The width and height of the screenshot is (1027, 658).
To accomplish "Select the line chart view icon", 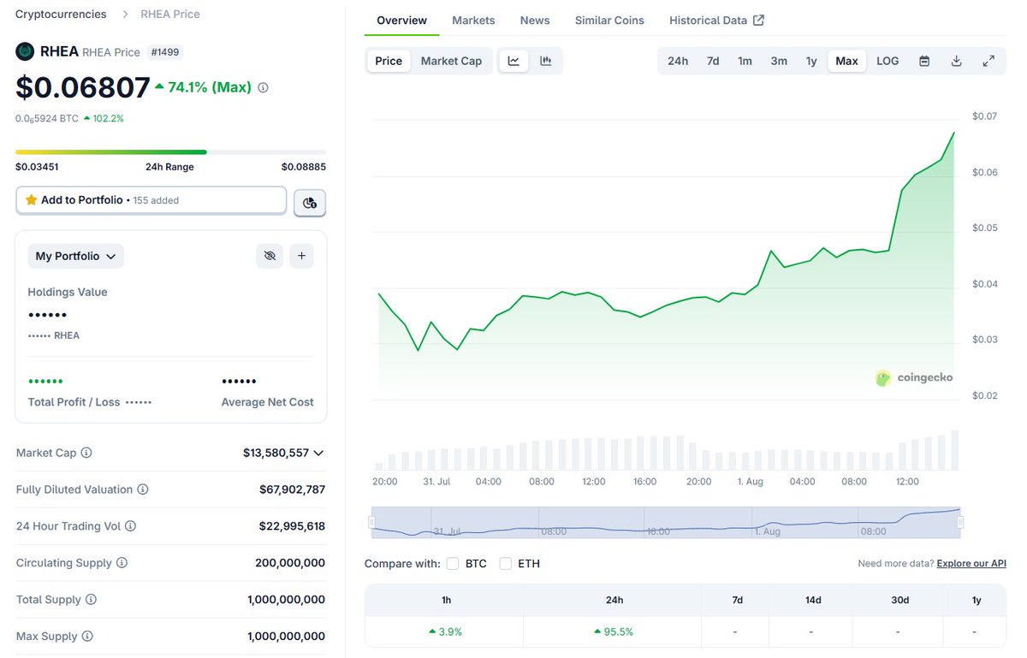I will point(513,61).
